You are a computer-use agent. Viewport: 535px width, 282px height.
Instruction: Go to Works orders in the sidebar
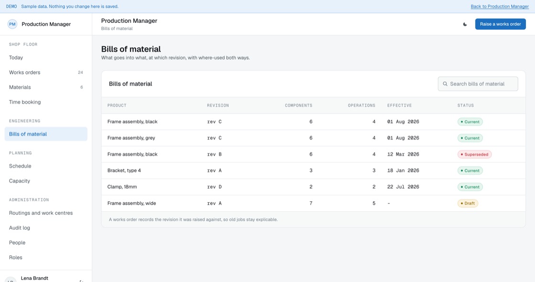[x=46, y=73]
